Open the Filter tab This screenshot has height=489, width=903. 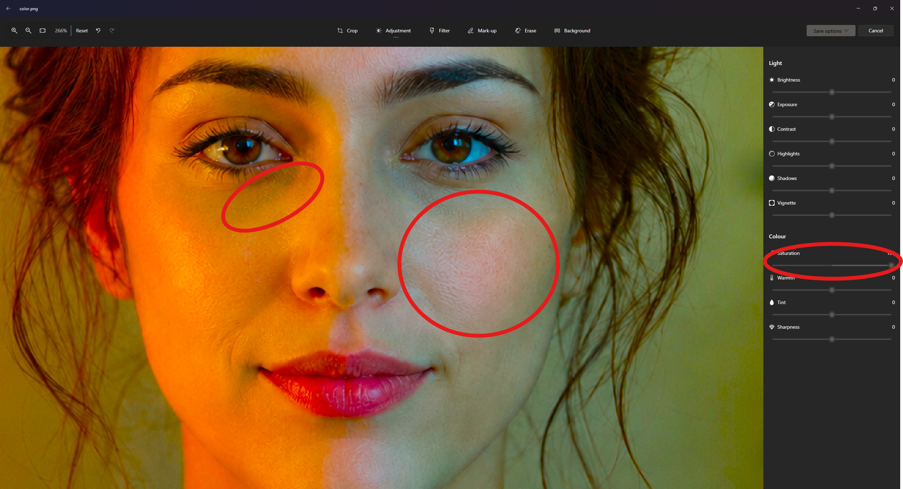pos(440,31)
